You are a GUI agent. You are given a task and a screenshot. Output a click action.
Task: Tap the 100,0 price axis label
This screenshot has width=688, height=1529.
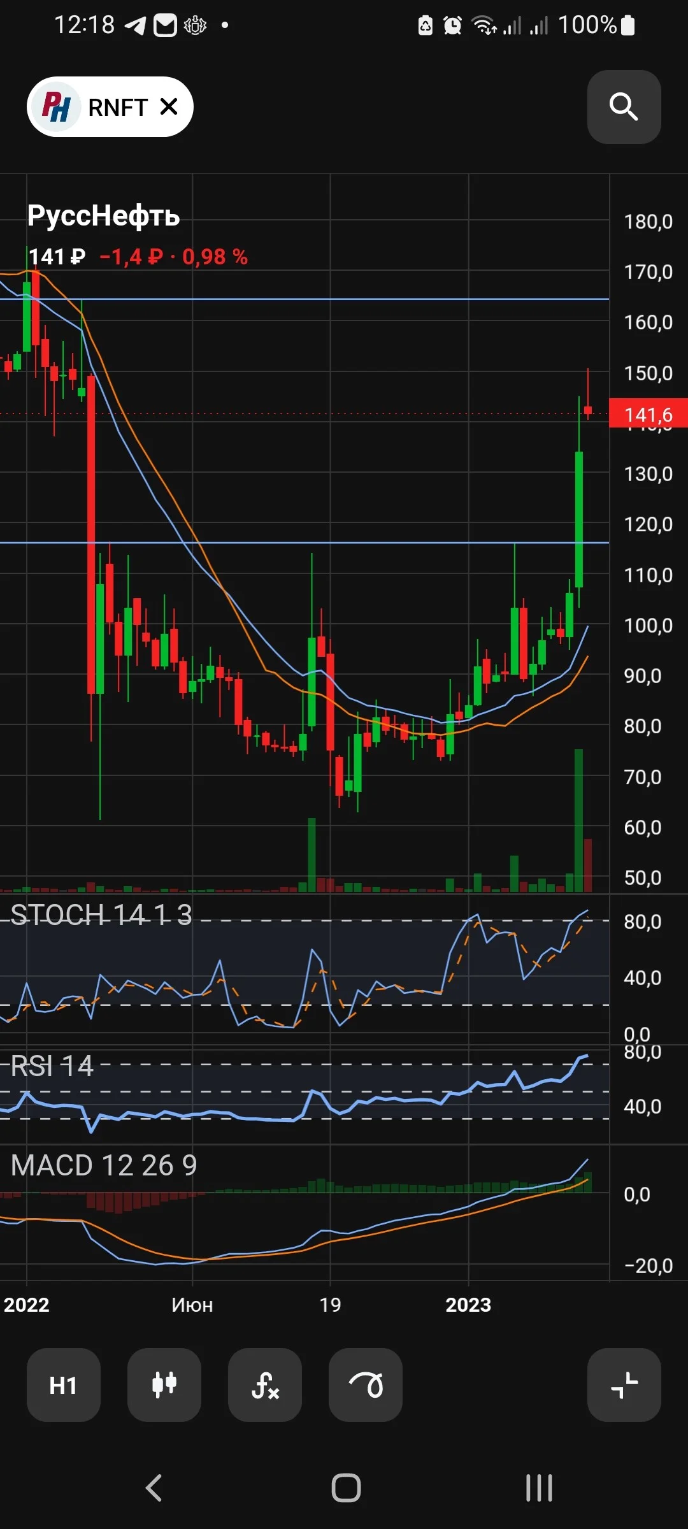click(x=649, y=626)
